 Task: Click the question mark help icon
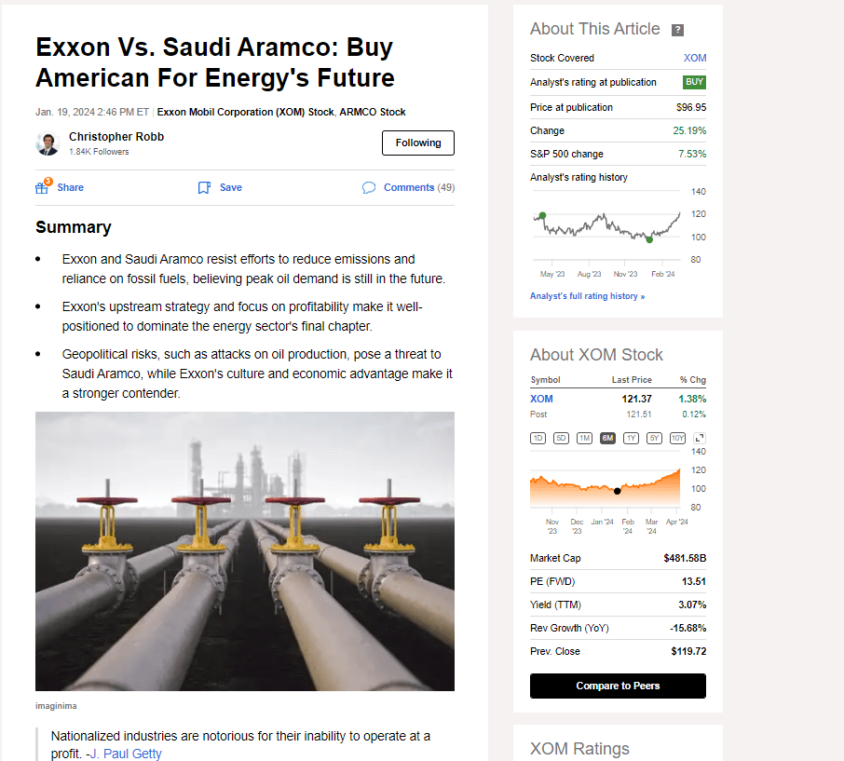(x=677, y=30)
